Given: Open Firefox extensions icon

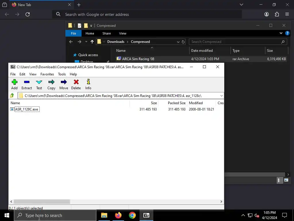Looking at the screenshot, I should (x=277, y=14).
